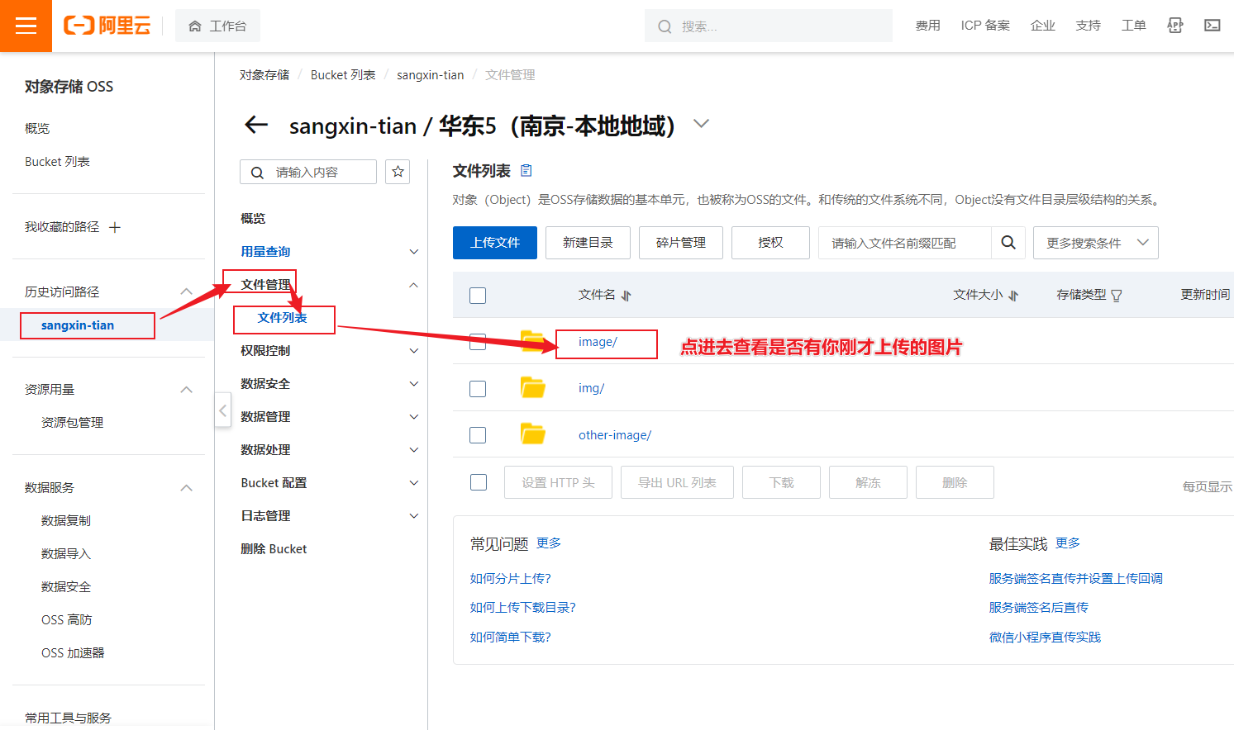Screen dimensions: 1234x730
Task: Click the 上传文件 upload button
Action: pos(494,242)
